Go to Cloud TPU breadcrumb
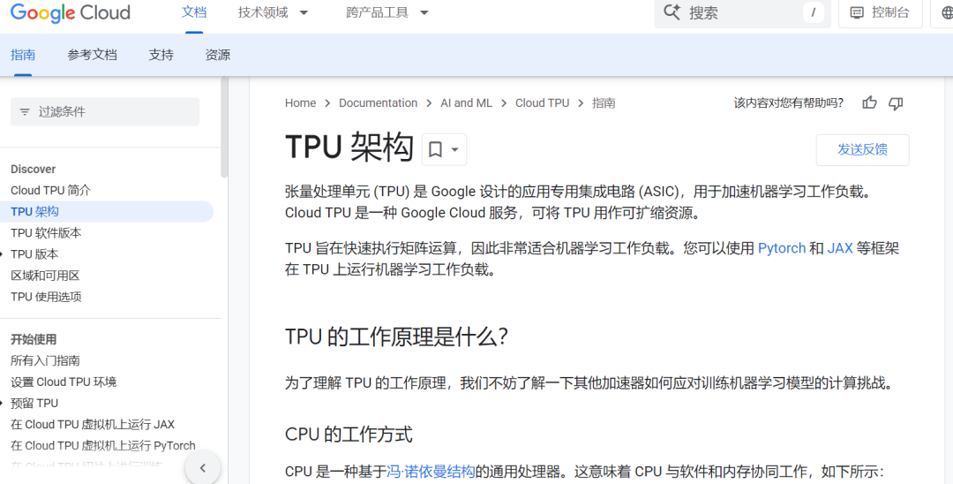Viewport: 953px width, 484px height. click(x=542, y=103)
